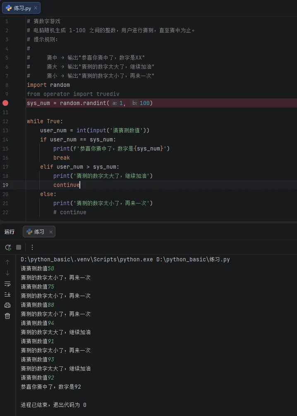The width and height of the screenshot is (297, 416).
Task: Click the Up the Stack Trace arrow
Action: [7, 262]
